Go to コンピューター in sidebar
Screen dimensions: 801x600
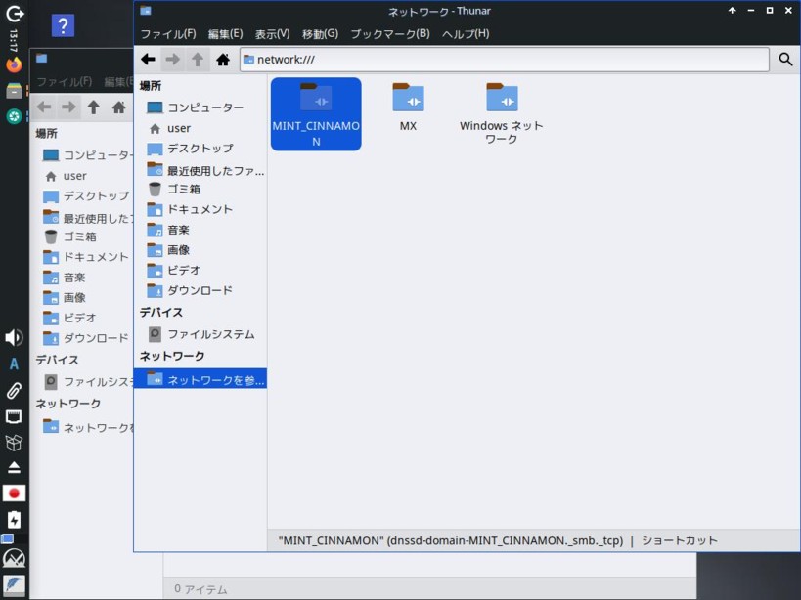pyautogui.click(x=204, y=107)
